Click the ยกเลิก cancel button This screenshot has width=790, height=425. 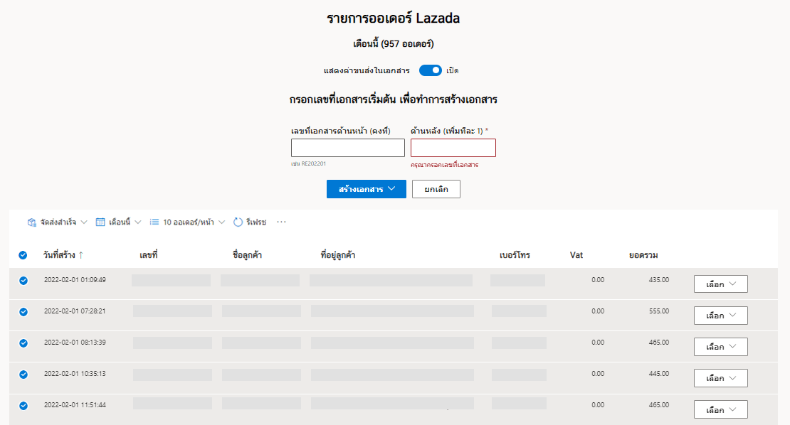[x=436, y=189]
